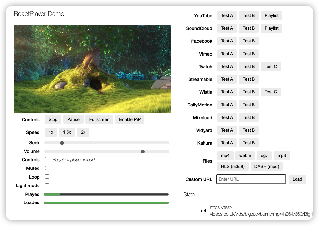Enable Light mode
This screenshot has height=226, width=319.
click(47, 185)
